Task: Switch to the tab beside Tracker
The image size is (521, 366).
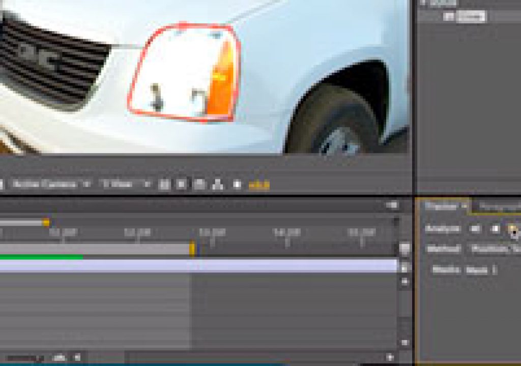Action: pyautogui.click(x=499, y=207)
